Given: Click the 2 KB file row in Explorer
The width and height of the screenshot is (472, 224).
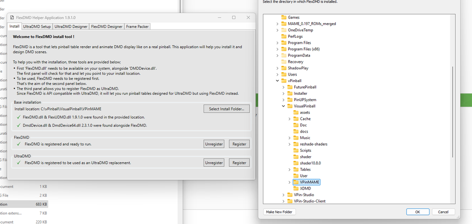Looking at the screenshot, I should pos(24,195).
